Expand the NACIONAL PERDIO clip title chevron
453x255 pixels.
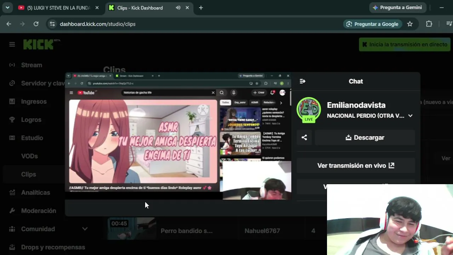410,116
